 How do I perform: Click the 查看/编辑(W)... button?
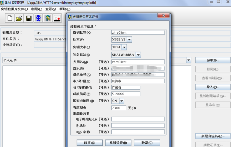pos(213,78)
